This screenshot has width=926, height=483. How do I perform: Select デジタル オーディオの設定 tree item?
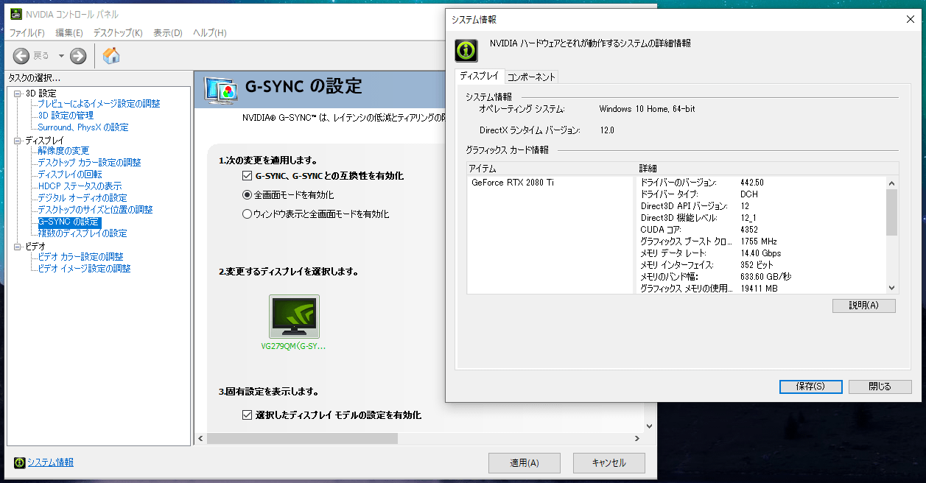(83, 198)
